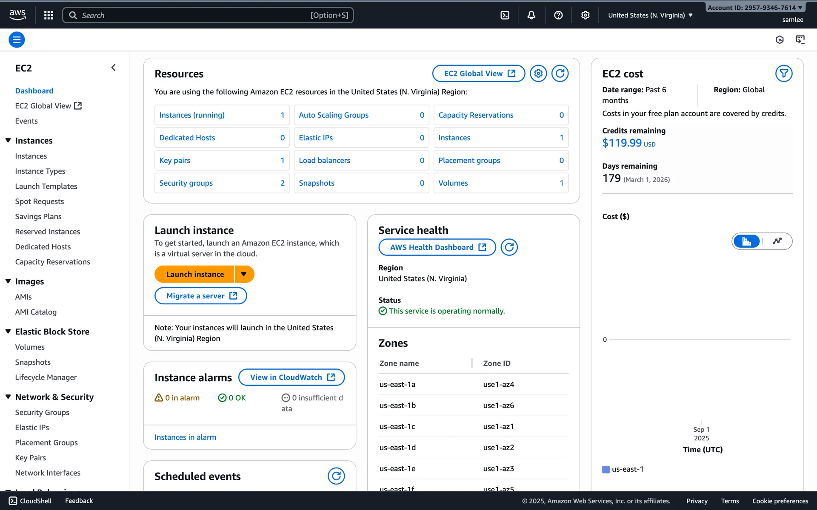
Task: Collapse the Elastic Block Store section
Action: [8, 331]
